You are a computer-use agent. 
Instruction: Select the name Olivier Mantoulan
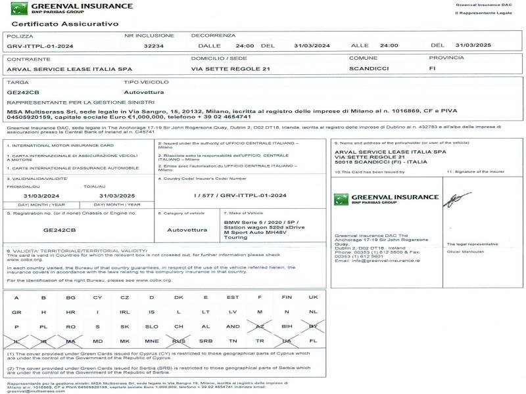(x=466, y=252)
